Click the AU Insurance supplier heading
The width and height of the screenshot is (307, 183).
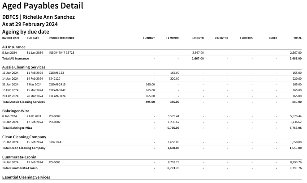point(14,47)
